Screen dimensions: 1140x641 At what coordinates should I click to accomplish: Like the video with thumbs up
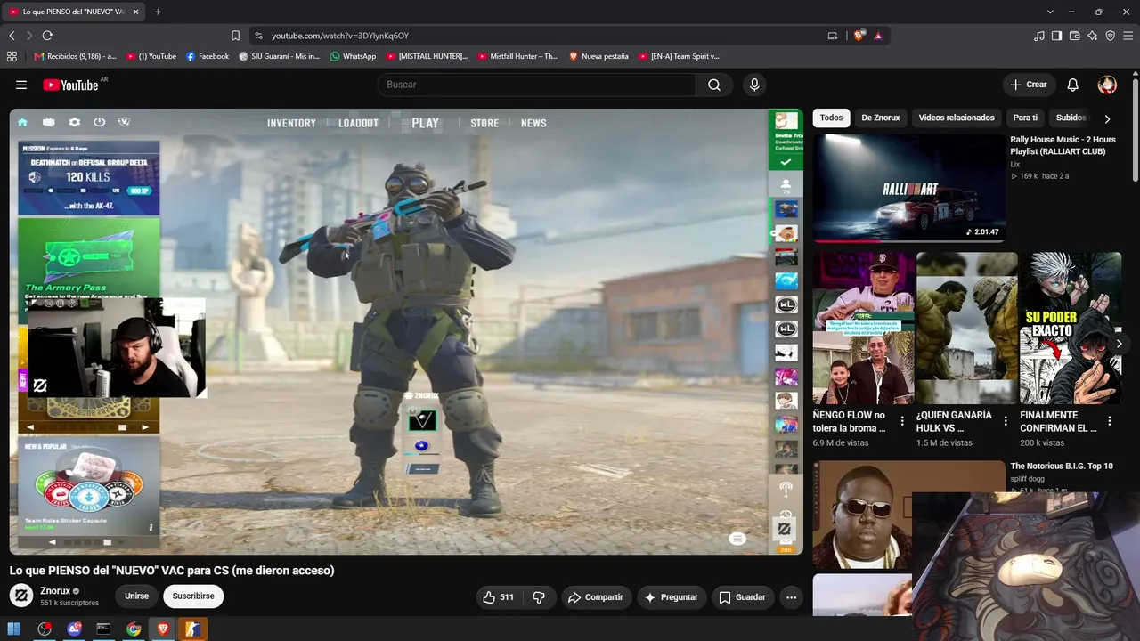coord(498,597)
